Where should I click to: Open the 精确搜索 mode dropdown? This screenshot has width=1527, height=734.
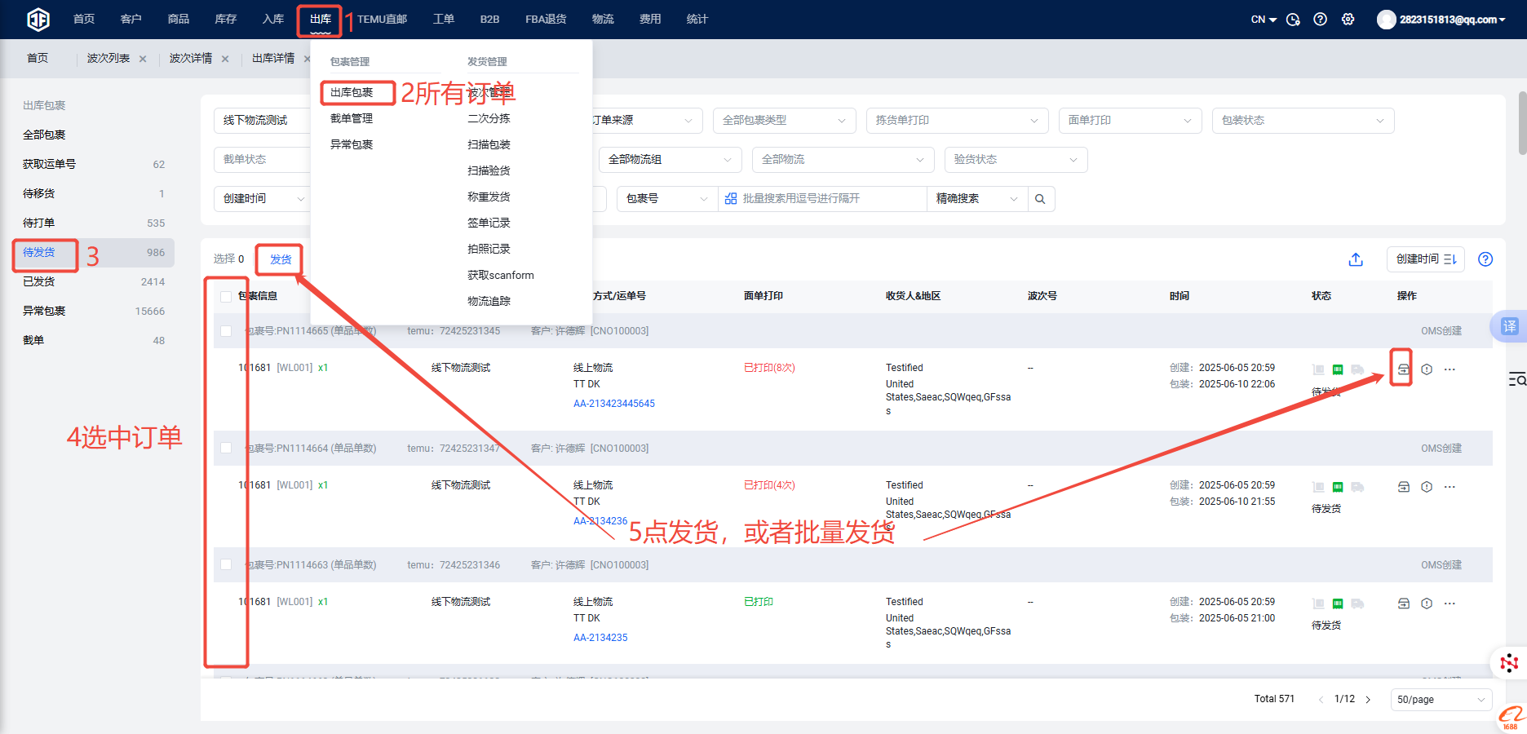[x=976, y=199]
